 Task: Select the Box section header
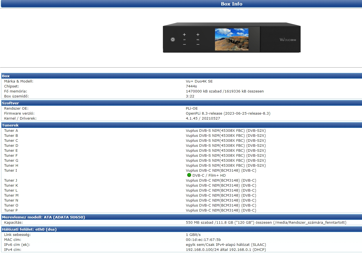coord(181,76)
